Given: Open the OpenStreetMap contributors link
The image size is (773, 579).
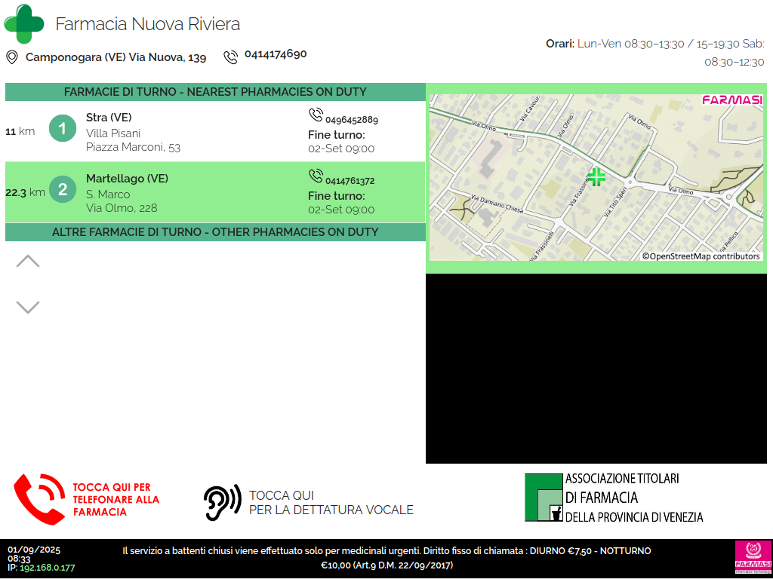Looking at the screenshot, I should coord(701,256).
